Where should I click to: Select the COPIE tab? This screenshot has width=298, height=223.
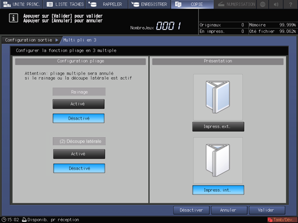(x=193, y=4)
